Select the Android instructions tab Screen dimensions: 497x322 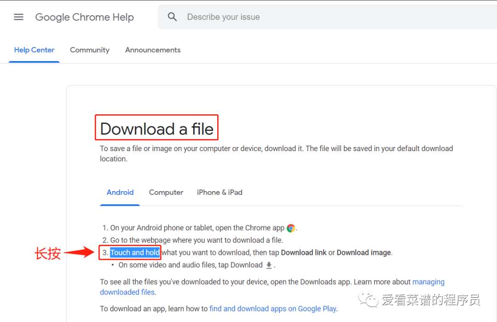[x=120, y=192]
